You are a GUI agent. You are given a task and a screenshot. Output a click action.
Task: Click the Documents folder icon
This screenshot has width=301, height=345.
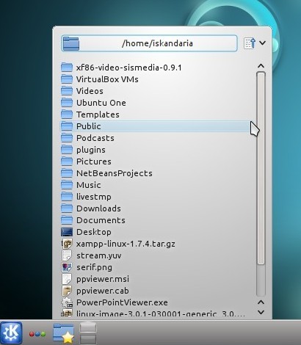[x=67, y=220]
